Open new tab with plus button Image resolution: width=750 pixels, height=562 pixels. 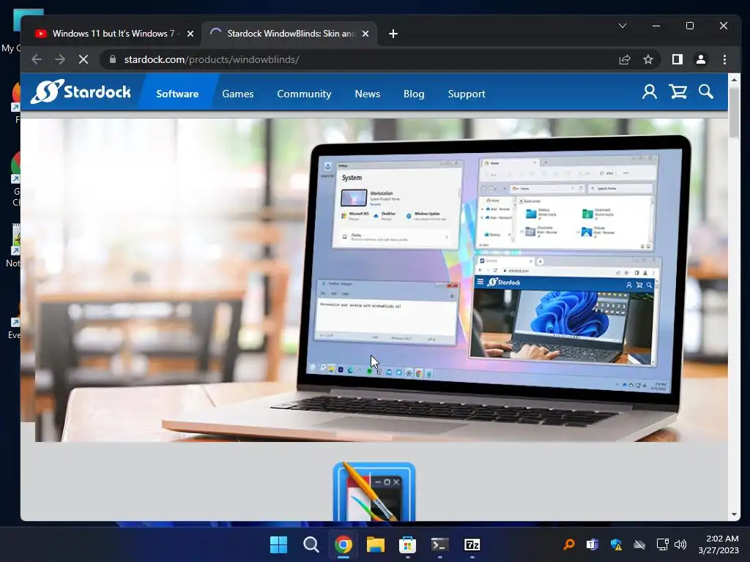tap(393, 34)
